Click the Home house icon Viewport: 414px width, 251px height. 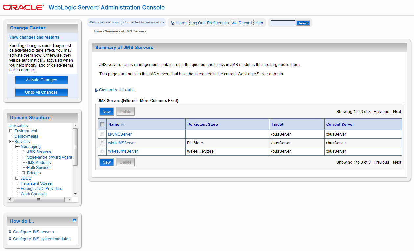(173, 23)
